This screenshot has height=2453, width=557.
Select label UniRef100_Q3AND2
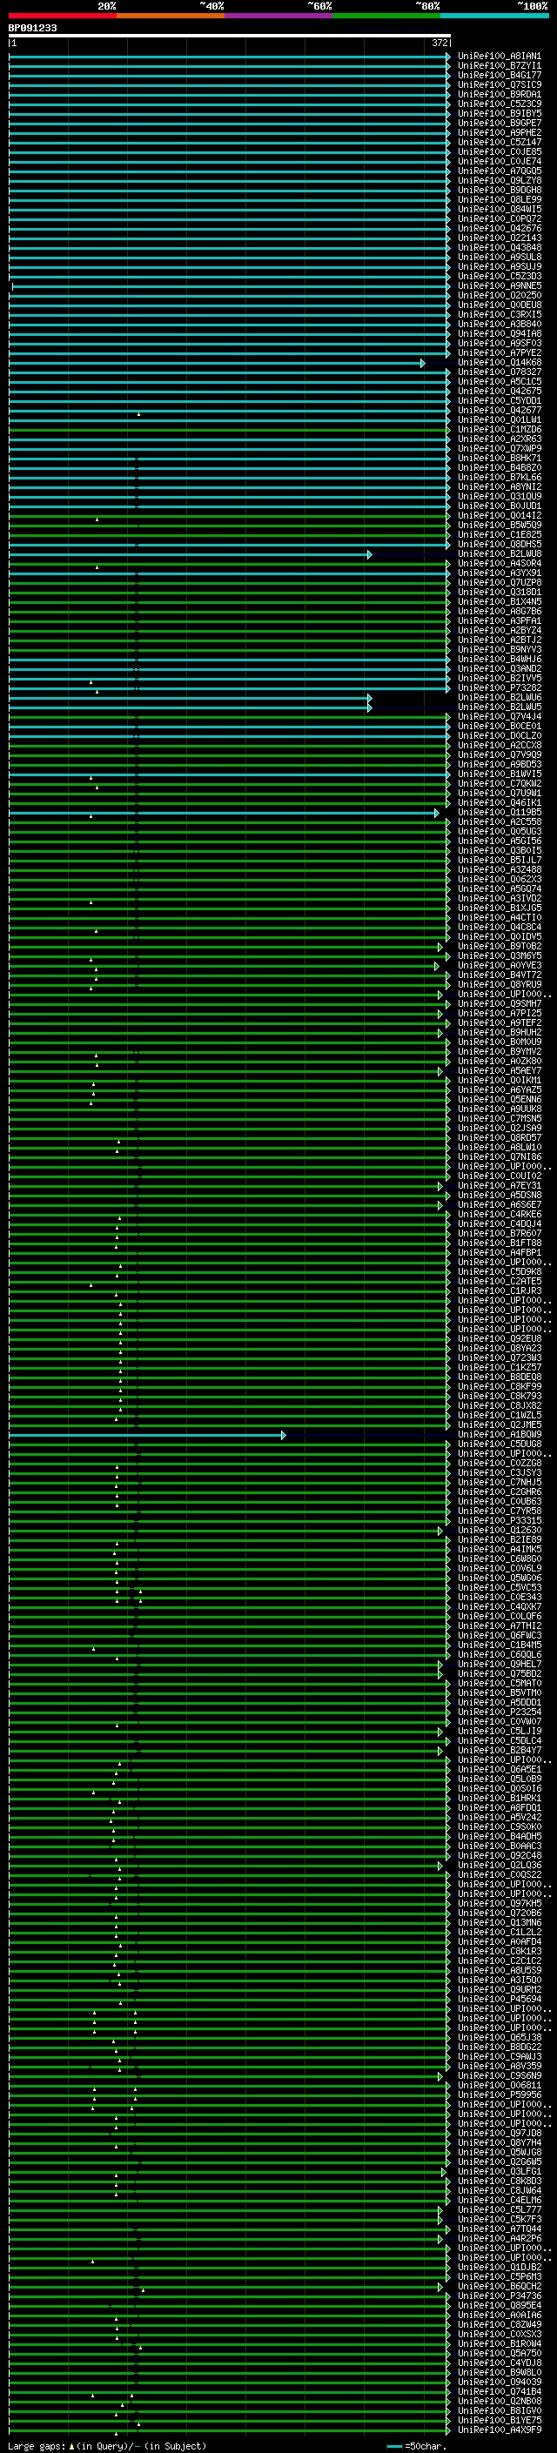coord(499,668)
